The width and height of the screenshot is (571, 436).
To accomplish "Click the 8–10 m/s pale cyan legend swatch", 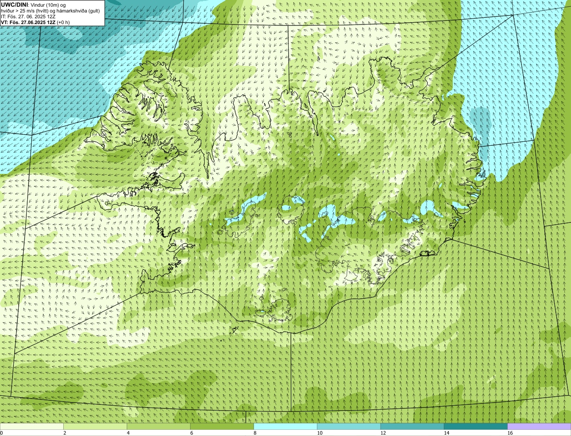I will [285, 426].
